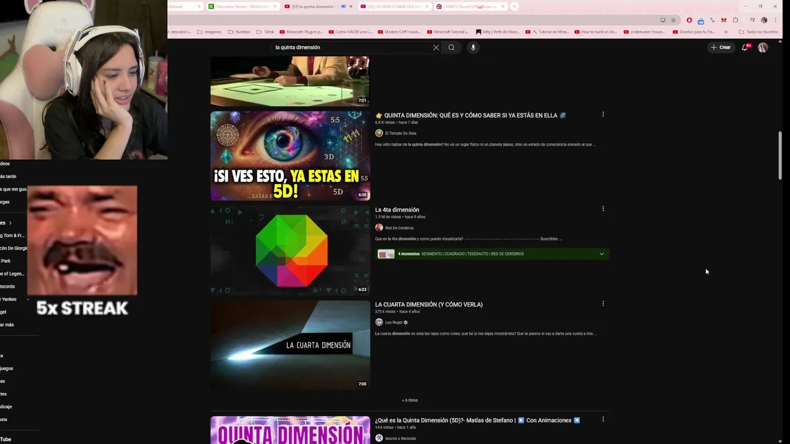
Task: Open How to build an Un... bookmark
Action: 595,31
